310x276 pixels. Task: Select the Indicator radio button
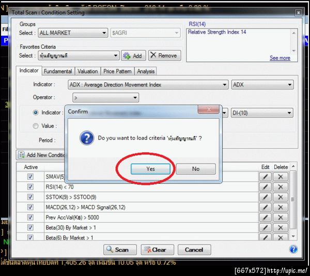[36, 113]
